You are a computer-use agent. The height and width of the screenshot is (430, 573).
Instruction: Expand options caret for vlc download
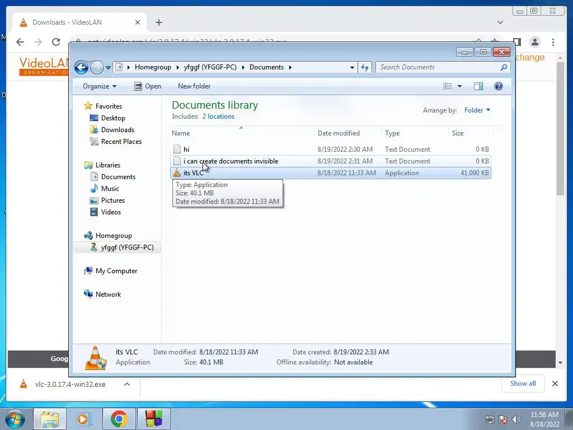click(127, 384)
